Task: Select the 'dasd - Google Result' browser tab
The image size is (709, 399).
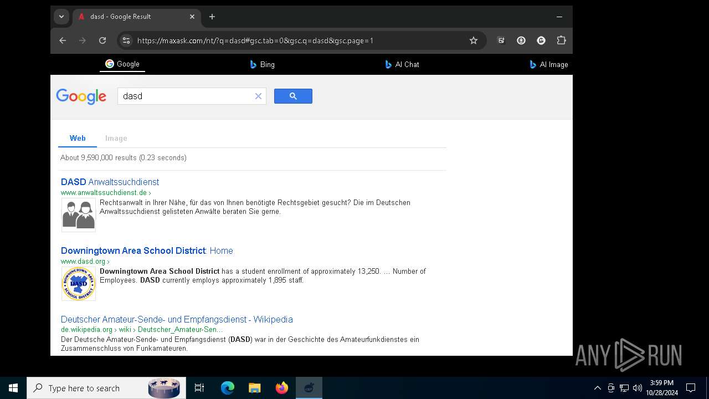Action: [x=137, y=17]
